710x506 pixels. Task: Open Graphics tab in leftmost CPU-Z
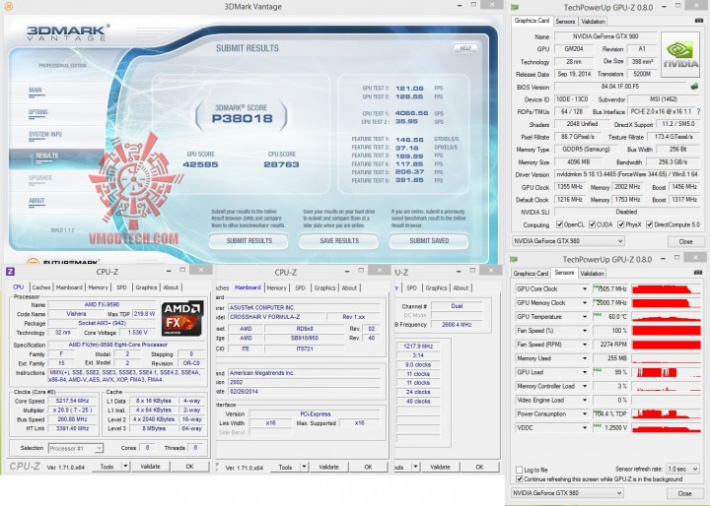click(x=146, y=287)
